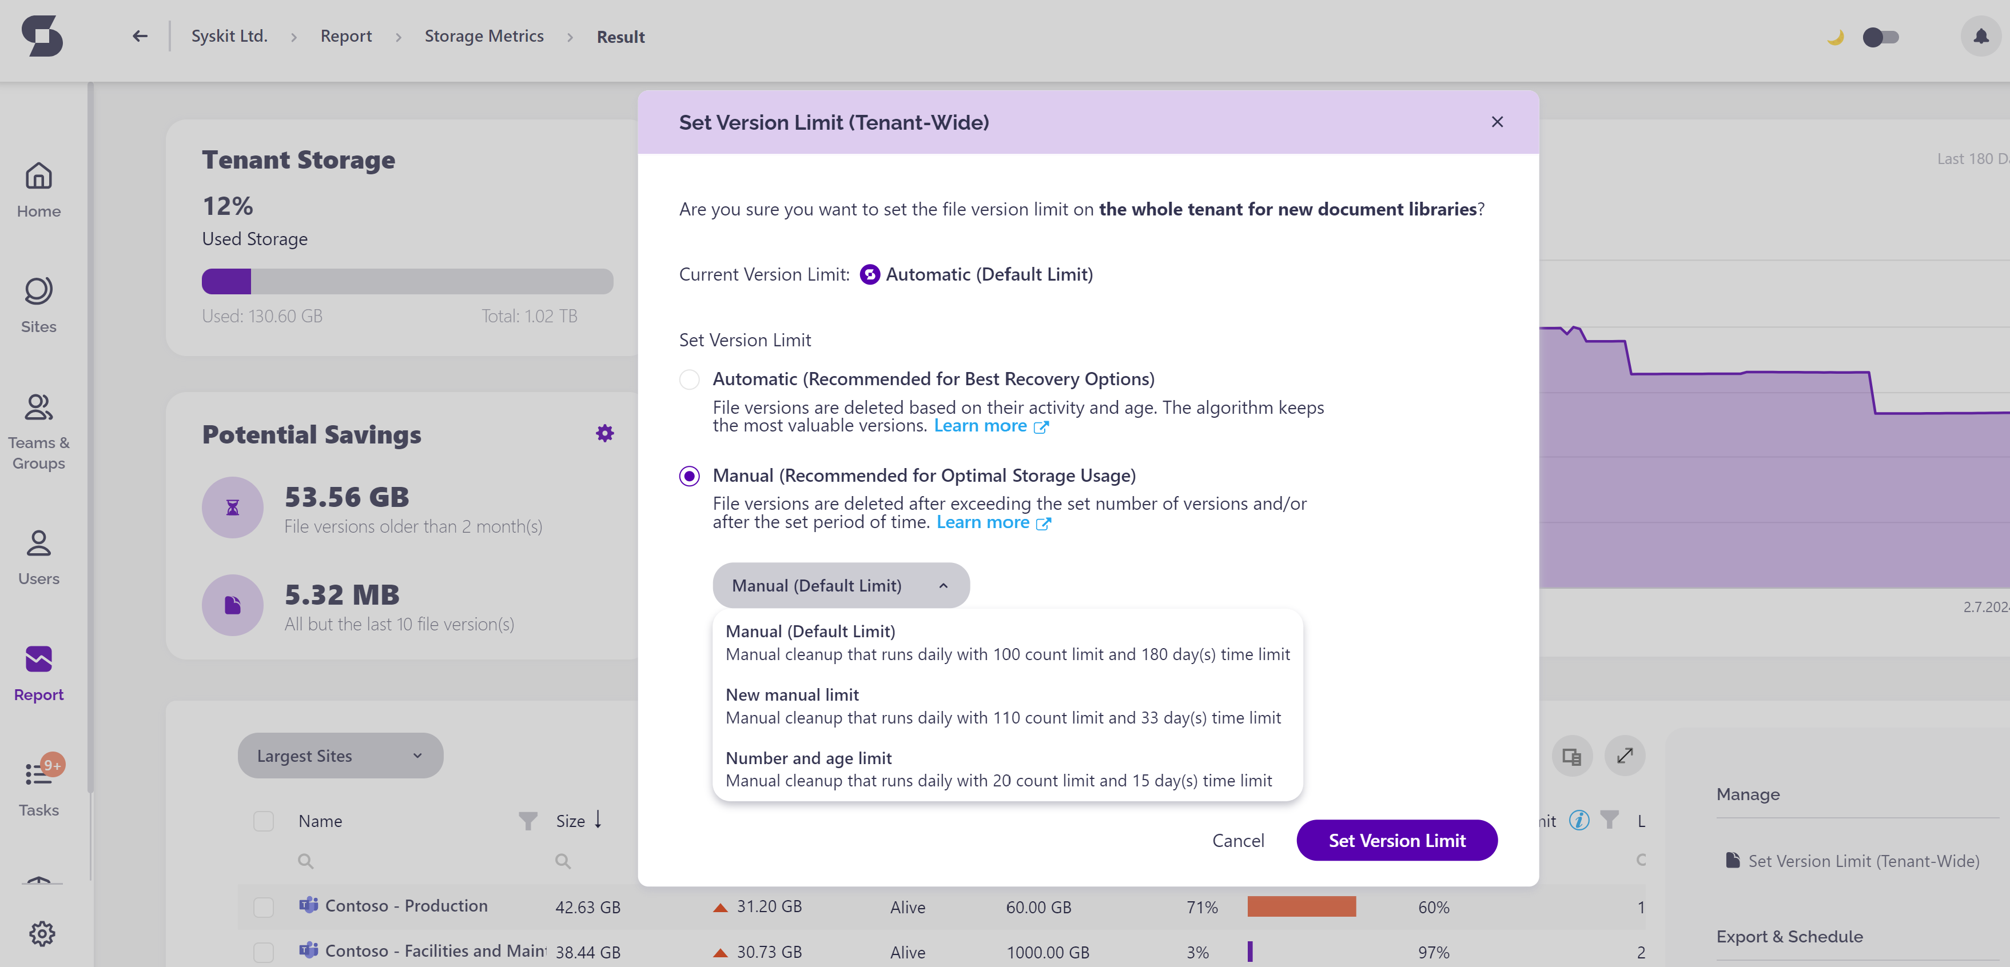
Task: Select the Automatic version limit radio
Action: coord(689,379)
